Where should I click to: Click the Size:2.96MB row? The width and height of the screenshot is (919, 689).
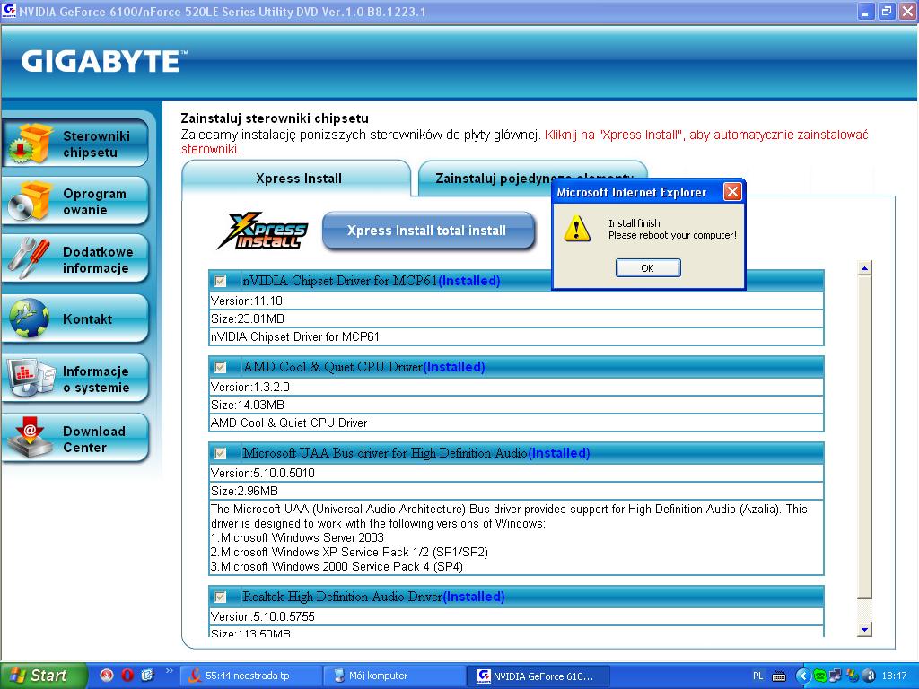pos(516,491)
